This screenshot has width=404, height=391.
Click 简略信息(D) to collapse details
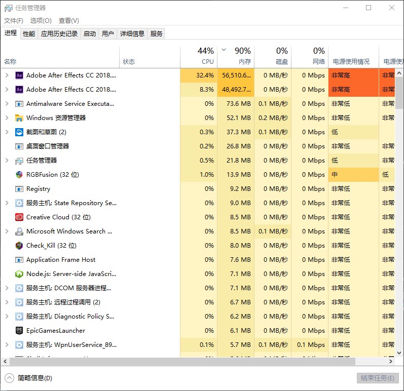[x=28, y=378]
